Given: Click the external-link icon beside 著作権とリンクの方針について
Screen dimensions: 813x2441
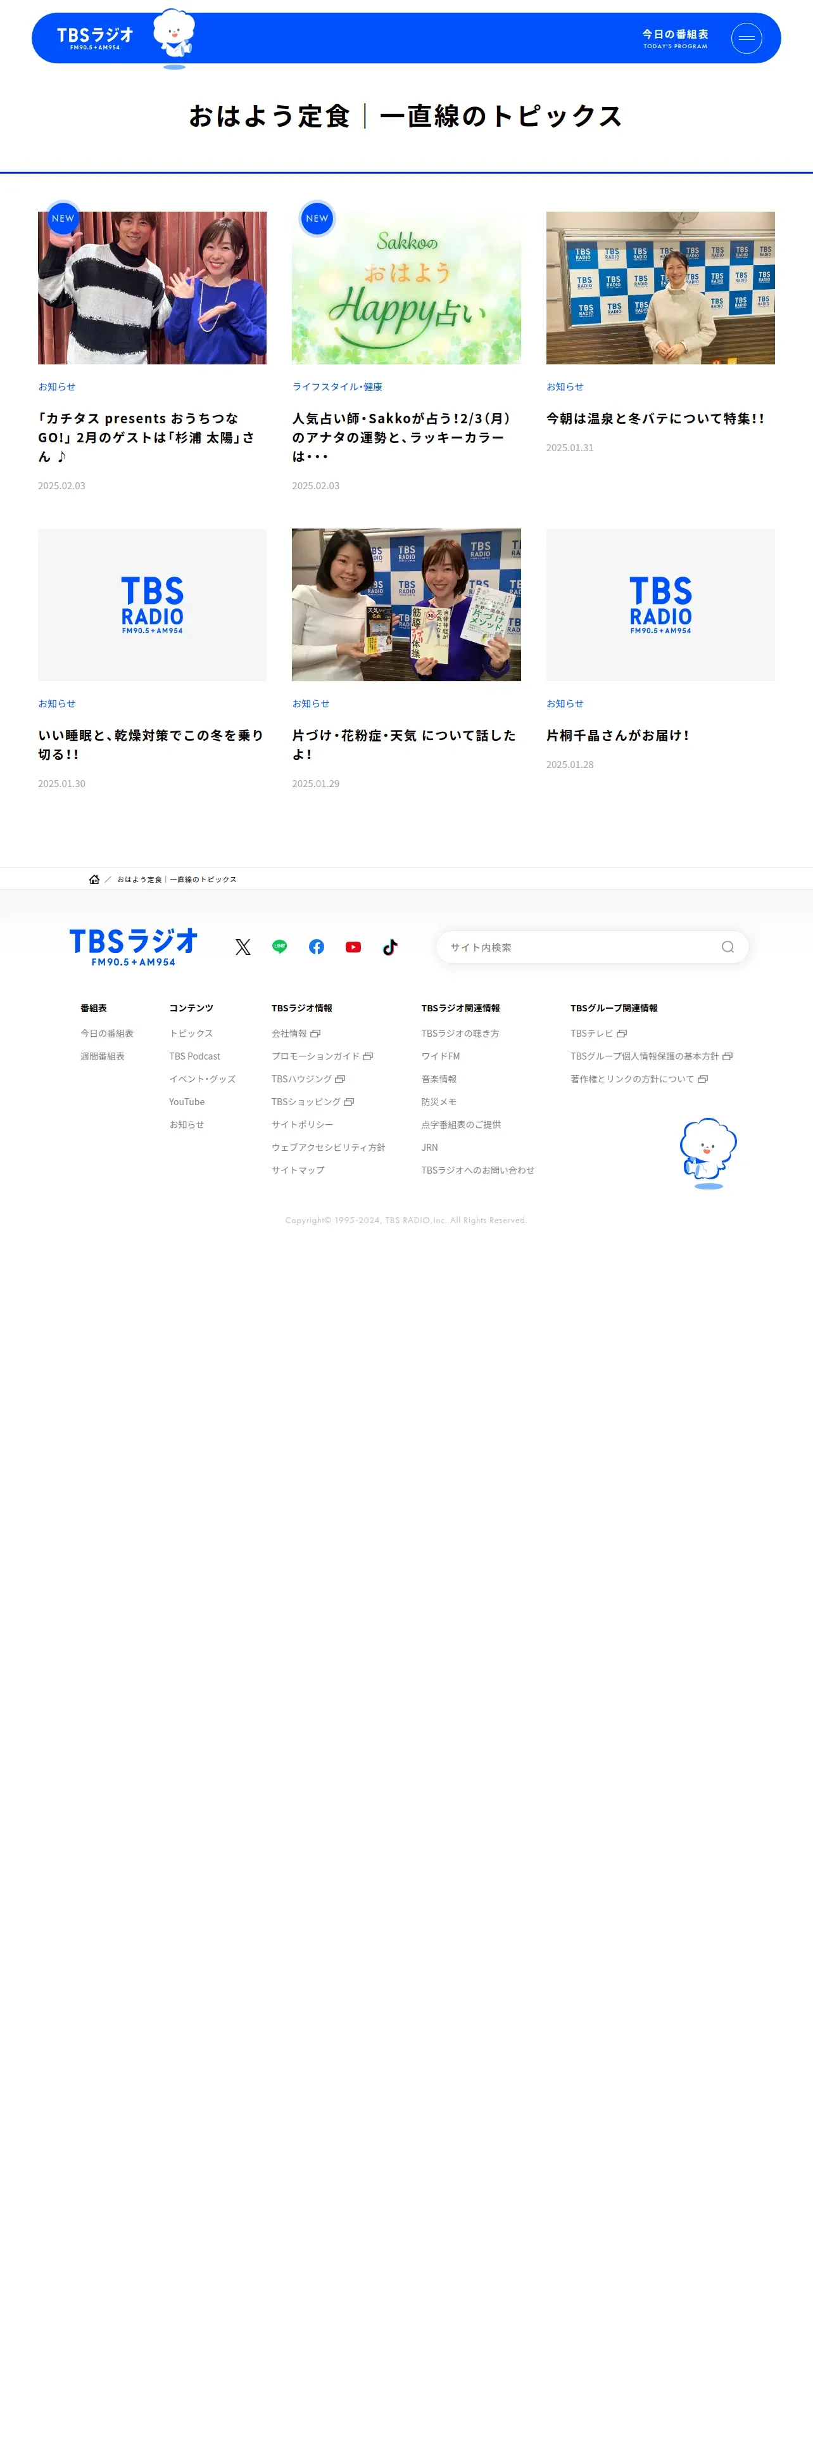Looking at the screenshot, I should click(x=703, y=1079).
